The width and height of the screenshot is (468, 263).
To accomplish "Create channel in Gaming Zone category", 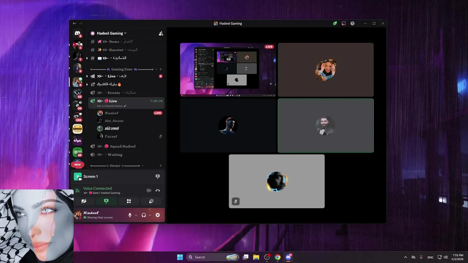I will pos(161,69).
